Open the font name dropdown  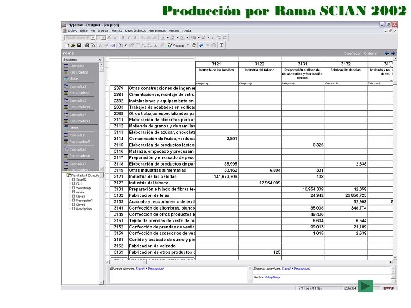(93, 38)
